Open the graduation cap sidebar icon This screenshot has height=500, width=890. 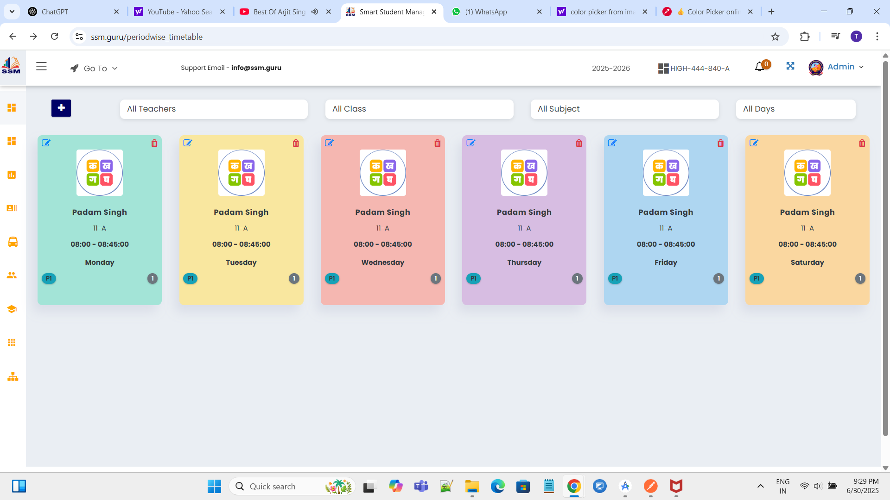click(x=12, y=309)
